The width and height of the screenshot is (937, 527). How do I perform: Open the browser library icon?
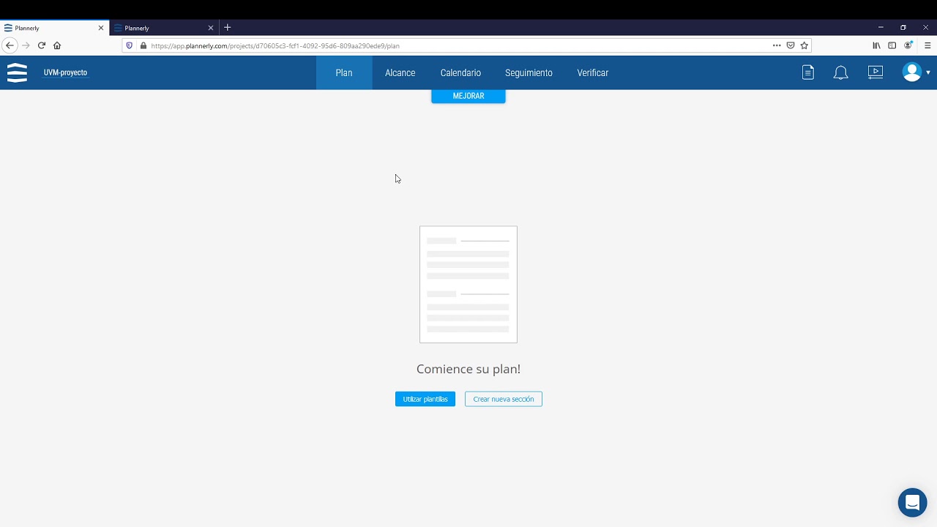[876, 45]
